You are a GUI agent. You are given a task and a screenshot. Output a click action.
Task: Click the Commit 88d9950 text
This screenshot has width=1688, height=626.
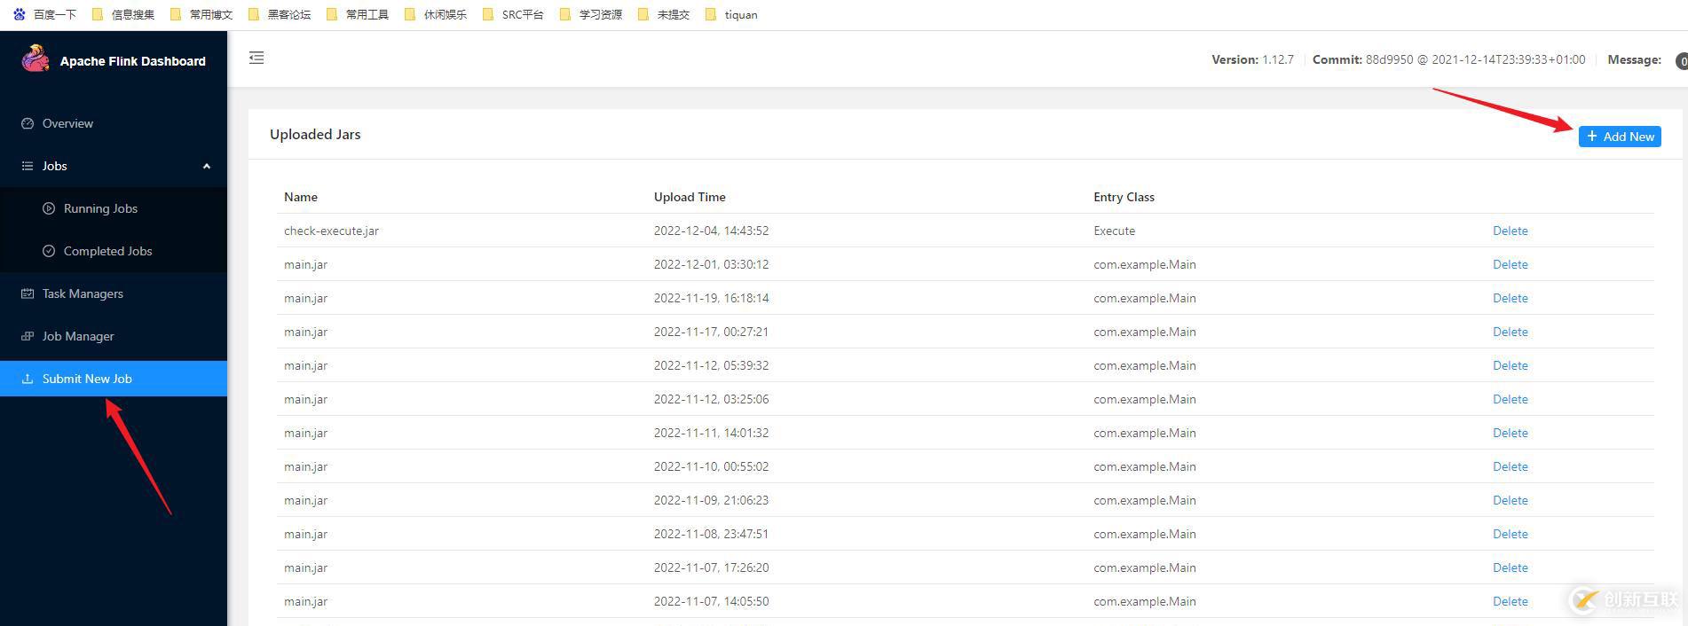pos(1448,59)
